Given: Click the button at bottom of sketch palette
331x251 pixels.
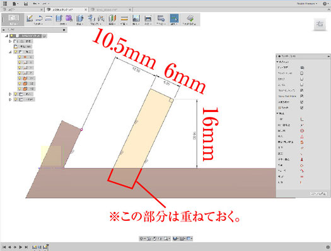Looking at the screenshot, I should pyautogui.click(x=318, y=194).
